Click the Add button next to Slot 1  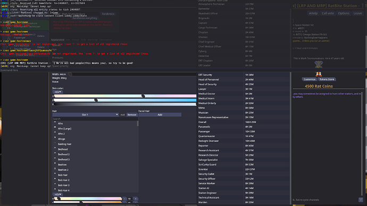click(x=122, y=115)
